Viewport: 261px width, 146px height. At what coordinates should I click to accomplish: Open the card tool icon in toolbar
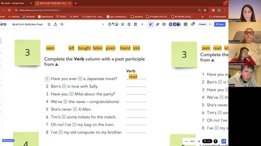click(x=129, y=24)
